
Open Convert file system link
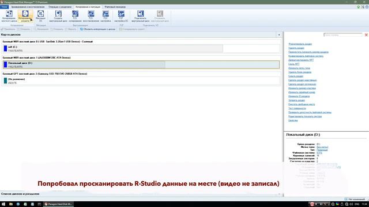(x=306, y=56)
